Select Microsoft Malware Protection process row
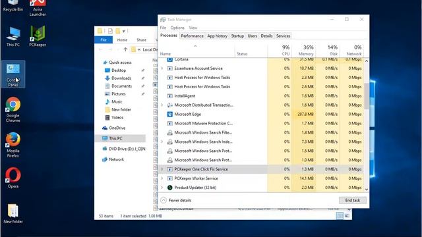The image size is (422, 237). 261,123
